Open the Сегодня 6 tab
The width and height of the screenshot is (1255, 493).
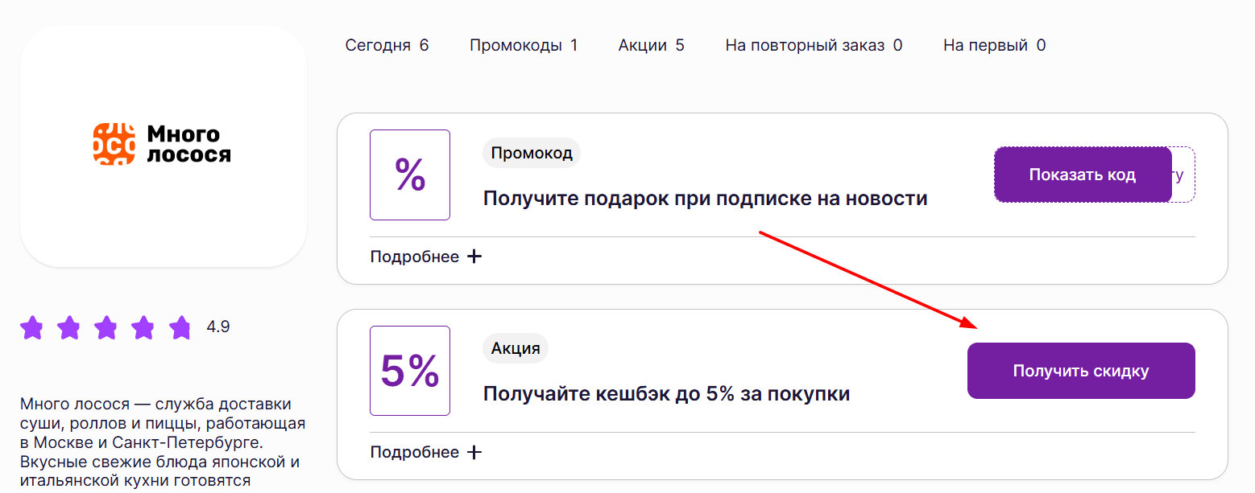tap(387, 45)
